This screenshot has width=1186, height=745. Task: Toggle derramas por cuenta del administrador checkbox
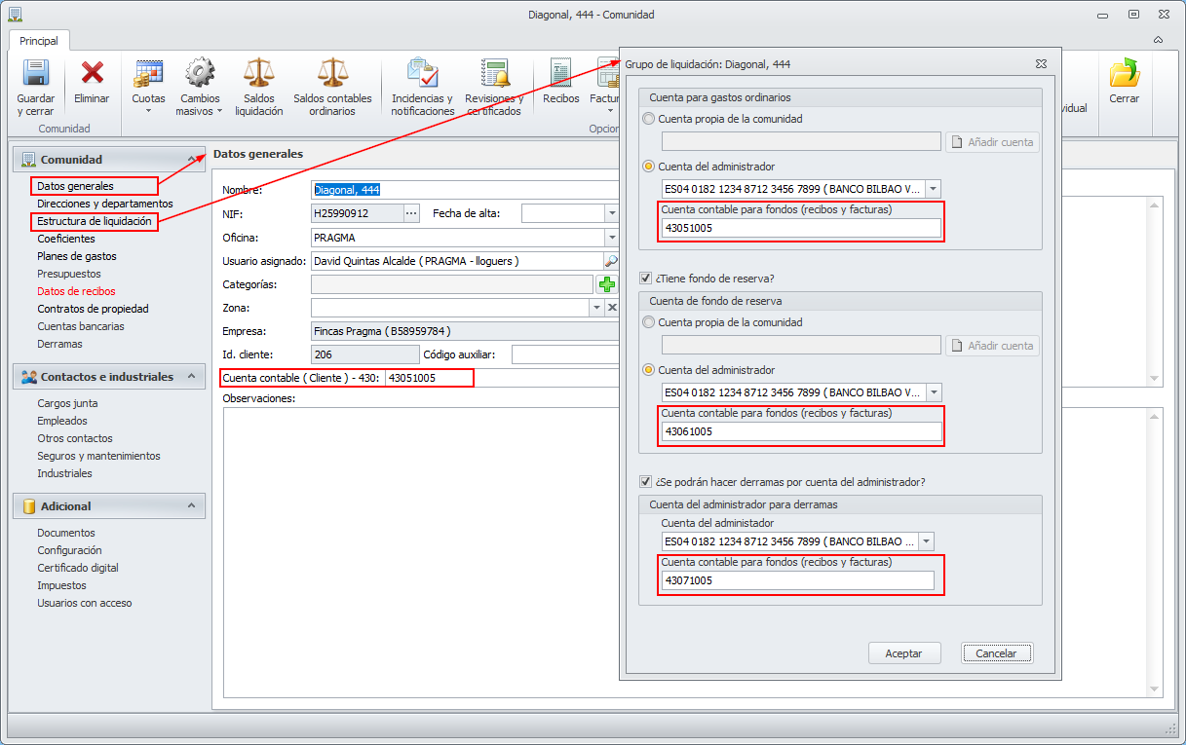coord(645,481)
